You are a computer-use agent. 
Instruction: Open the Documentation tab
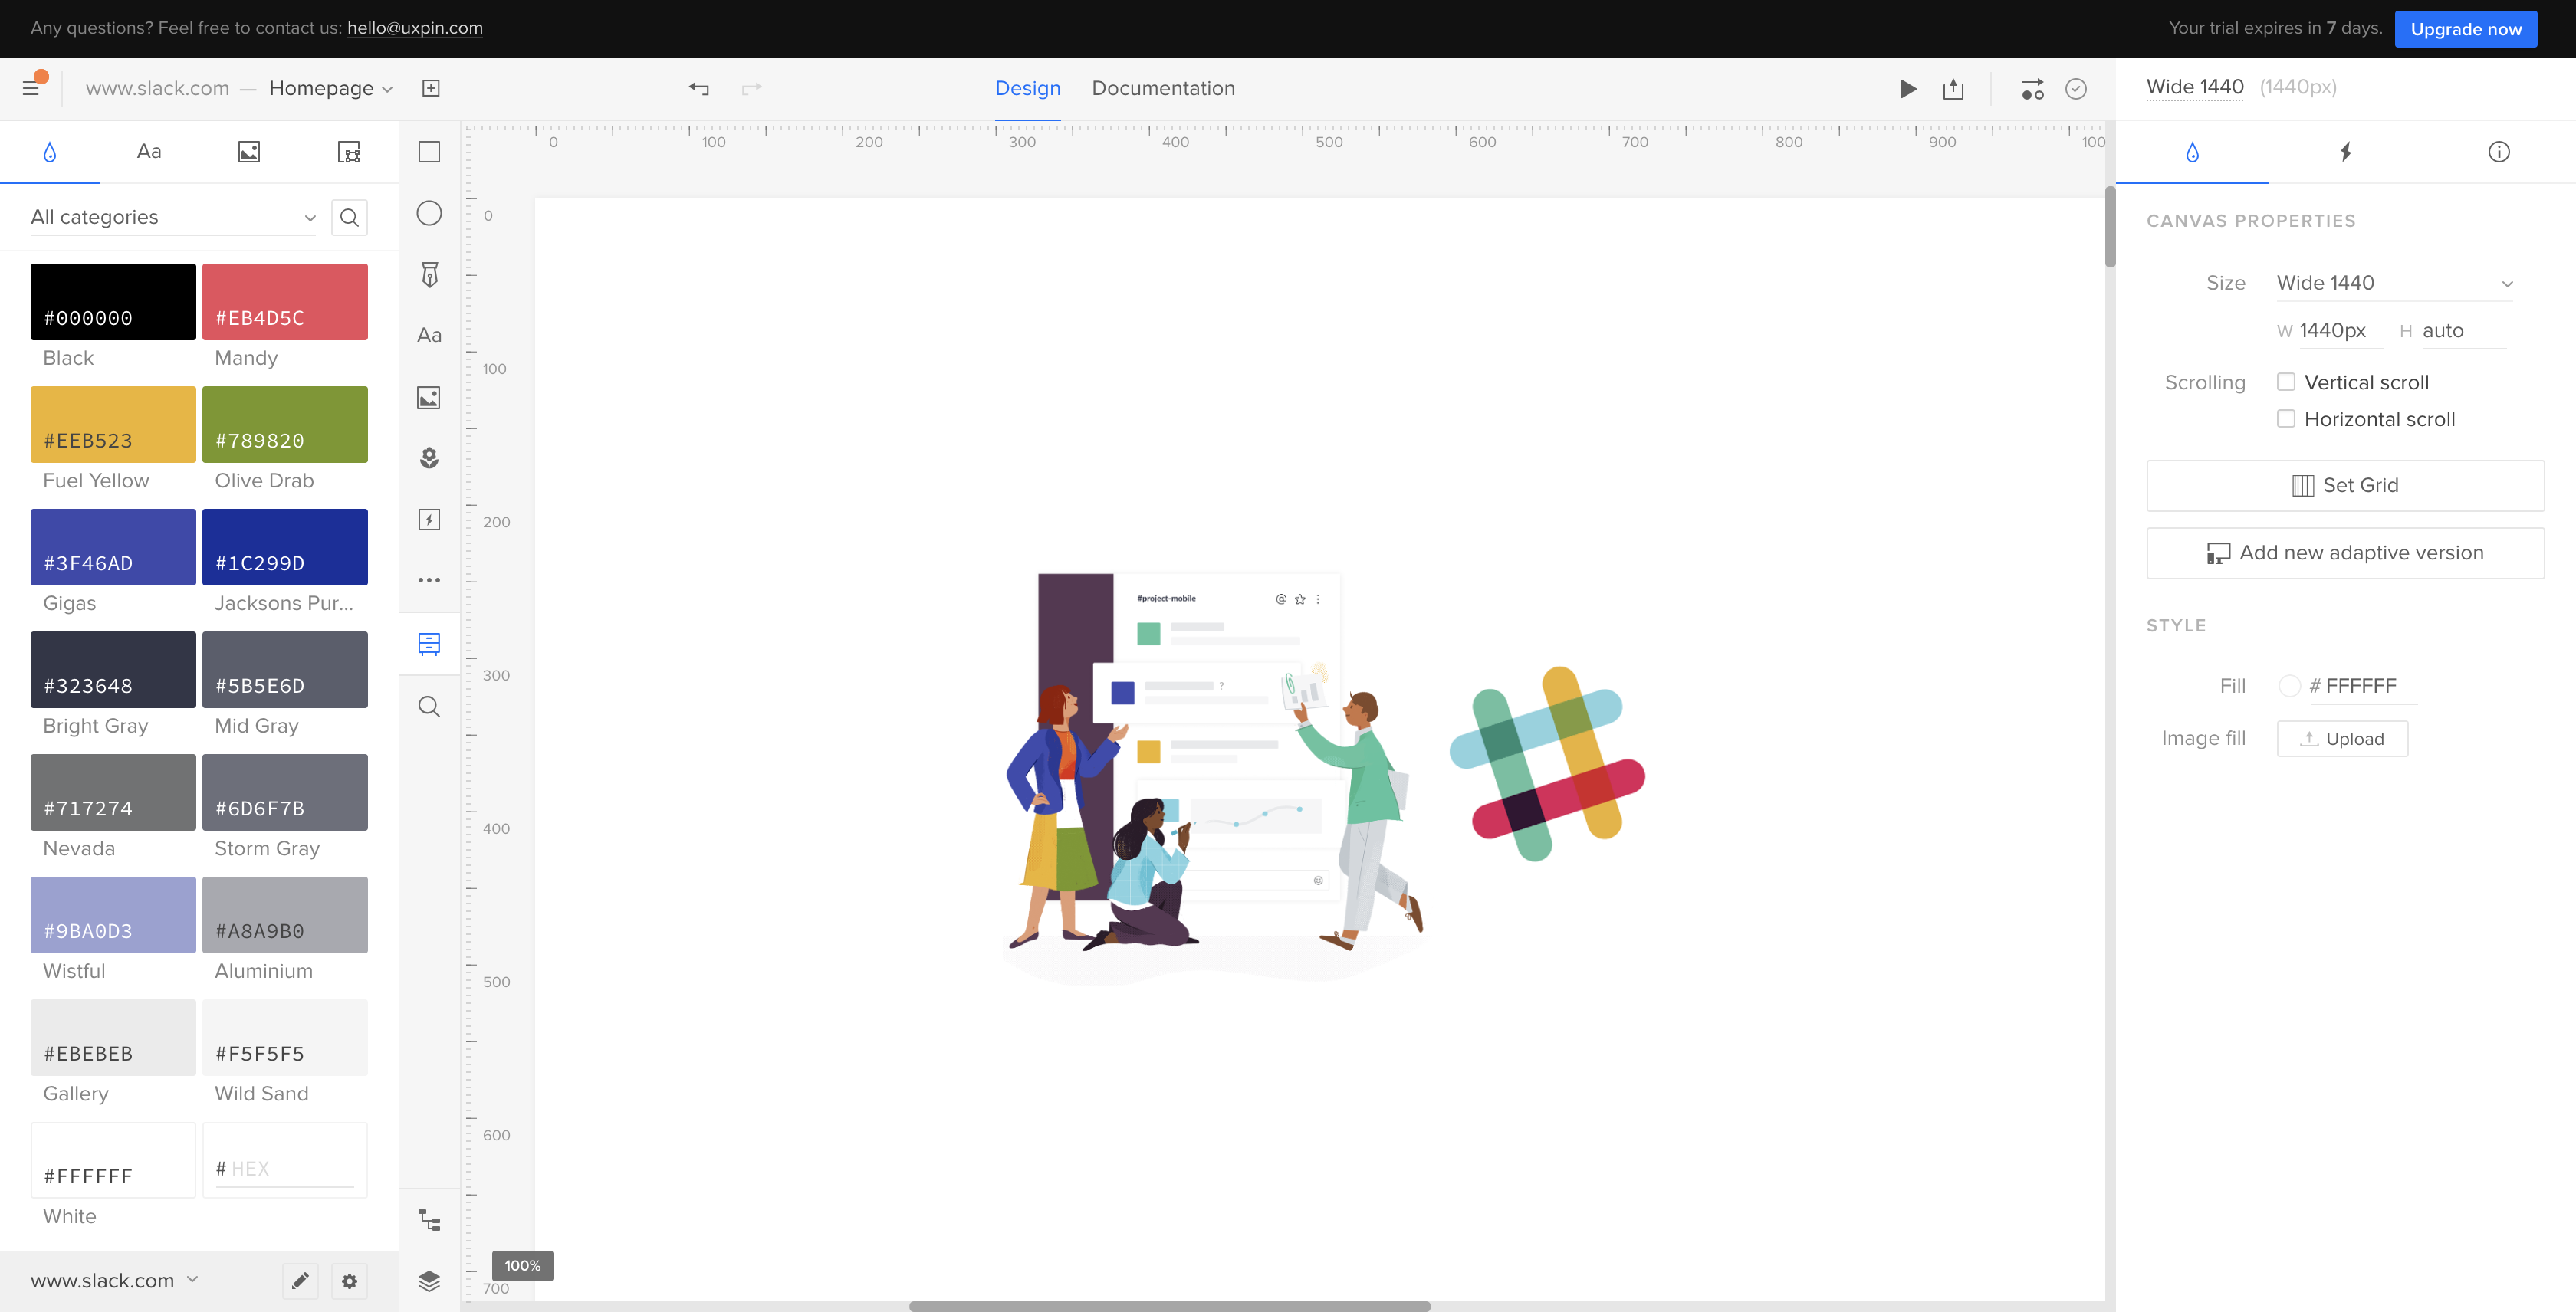click(1163, 88)
